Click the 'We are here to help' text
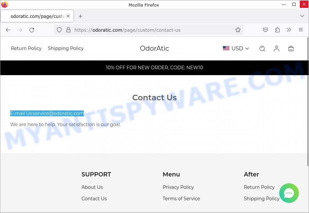The image size is (309, 213). click(65, 124)
